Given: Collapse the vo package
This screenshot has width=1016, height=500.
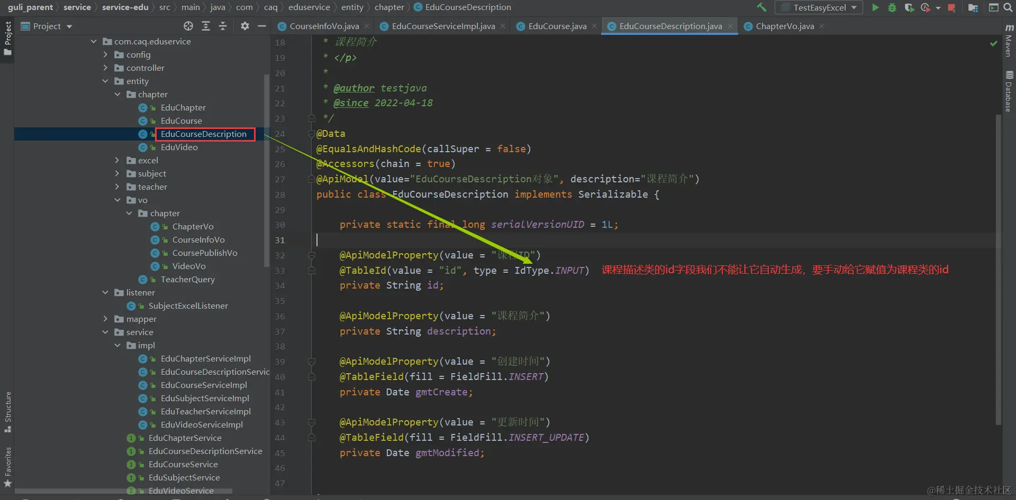Looking at the screenshot, I should (117, 200).
